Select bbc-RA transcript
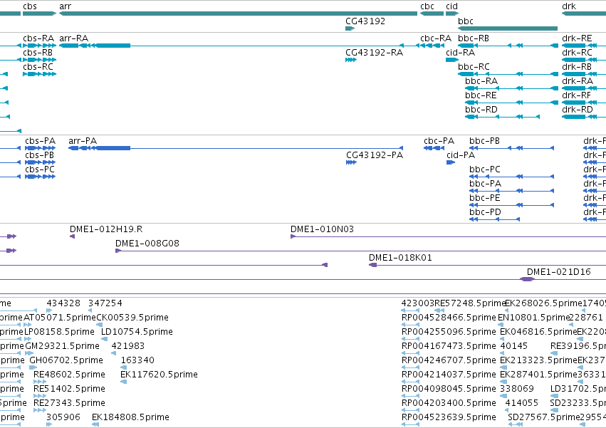 pos(512,88)
